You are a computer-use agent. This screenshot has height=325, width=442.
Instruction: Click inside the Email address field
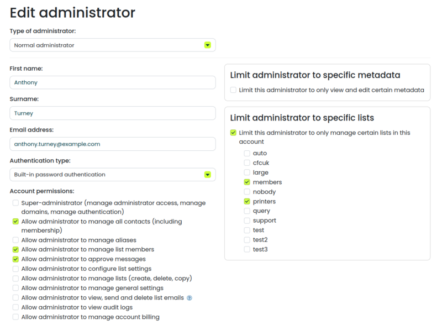pyautogui.click(x=110, y=144)
